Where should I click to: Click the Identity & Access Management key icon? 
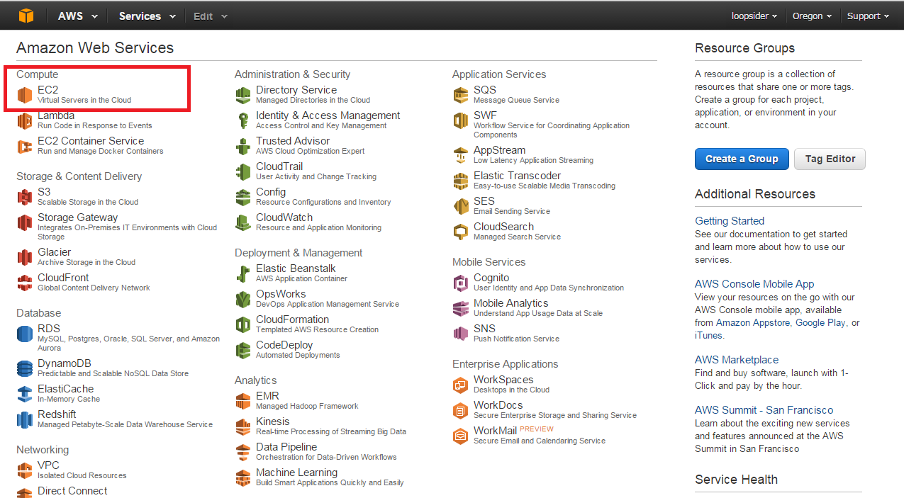click(243, 120)
